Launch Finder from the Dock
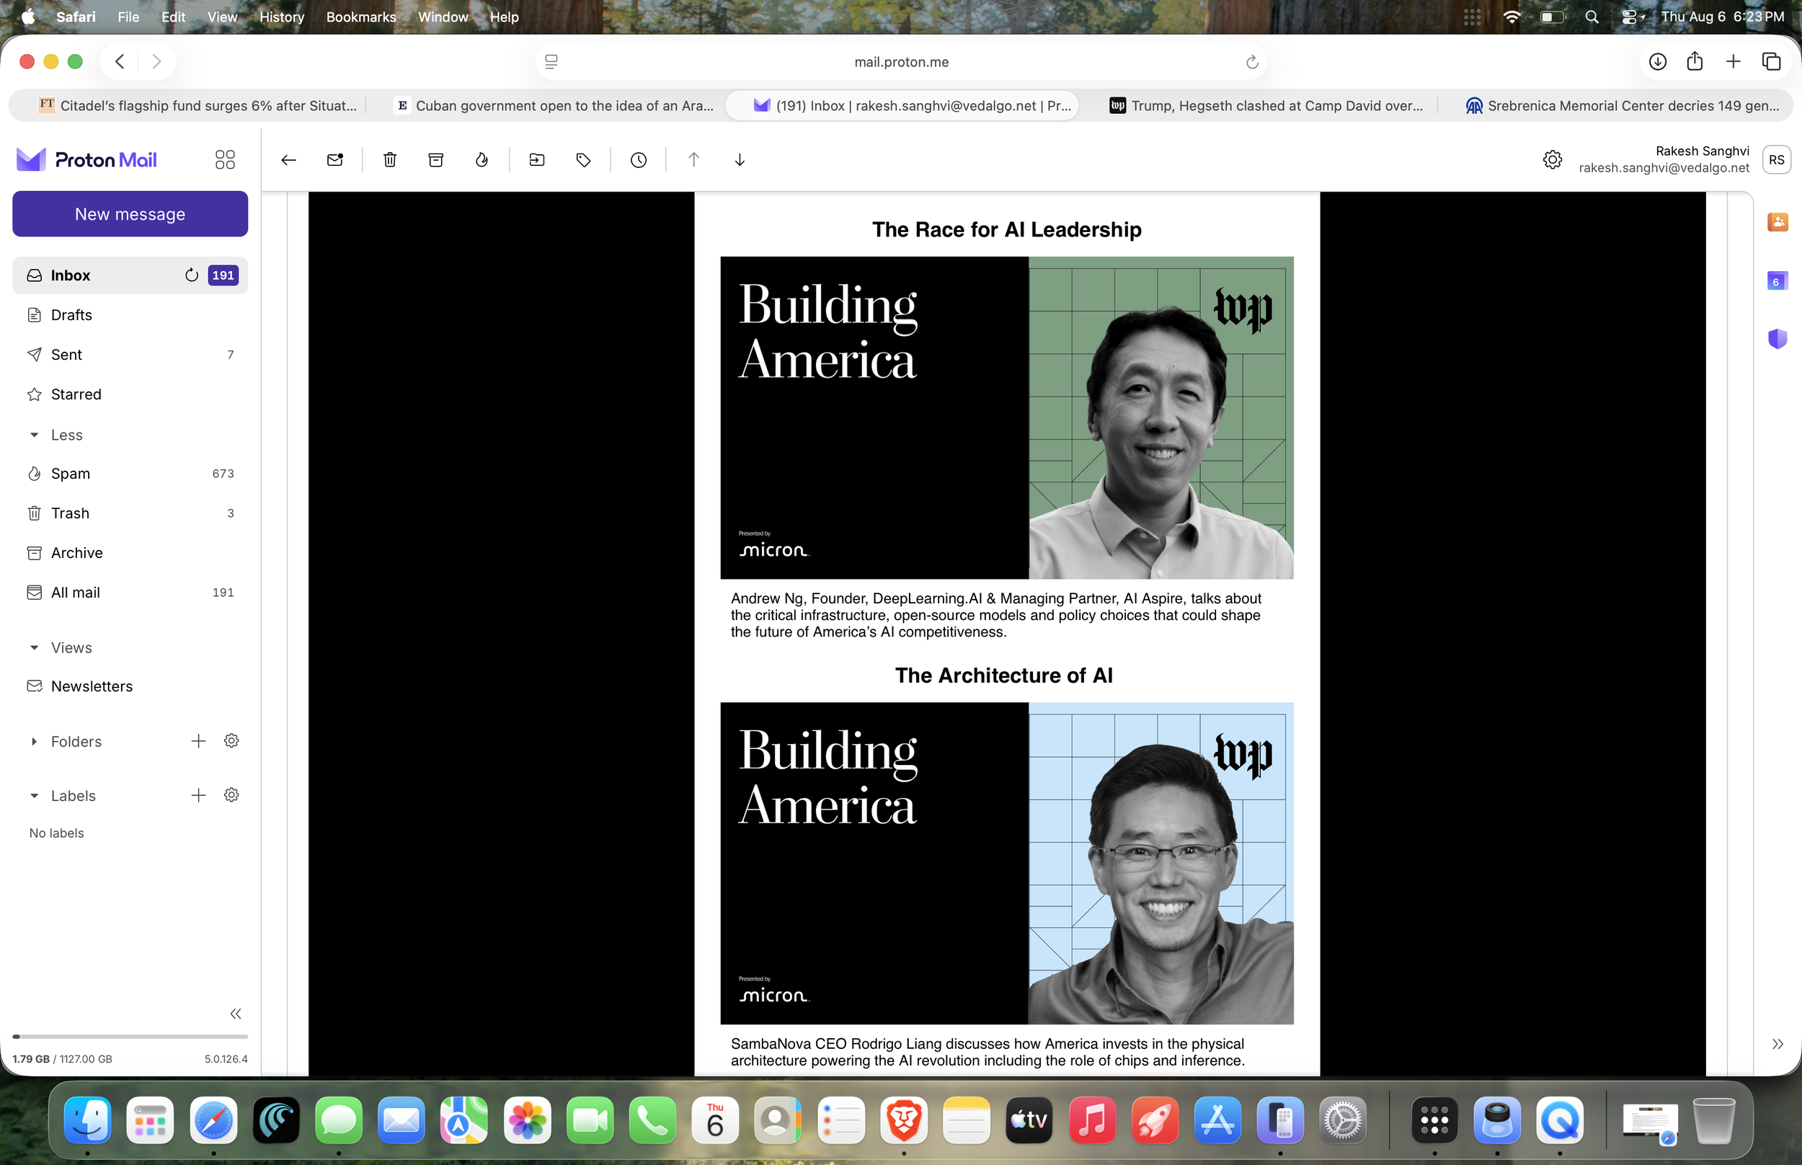The width and height of the screenshot is (1802, 1165). click(87, 1120)
